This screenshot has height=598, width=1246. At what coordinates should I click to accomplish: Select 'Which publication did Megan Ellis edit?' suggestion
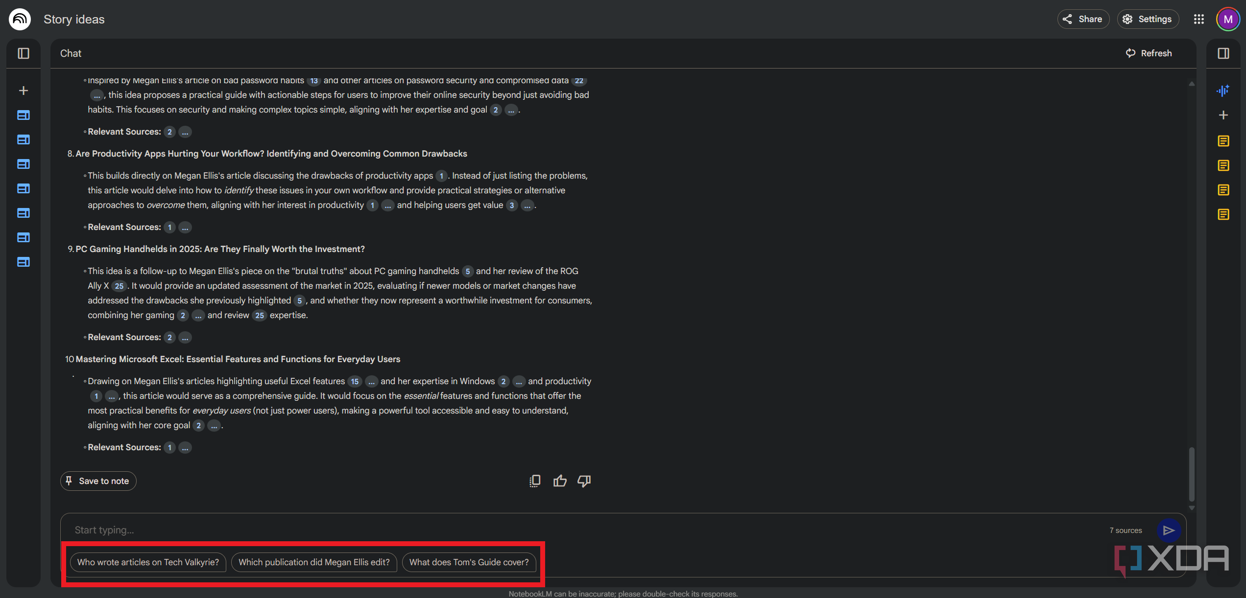click(314, 562)
